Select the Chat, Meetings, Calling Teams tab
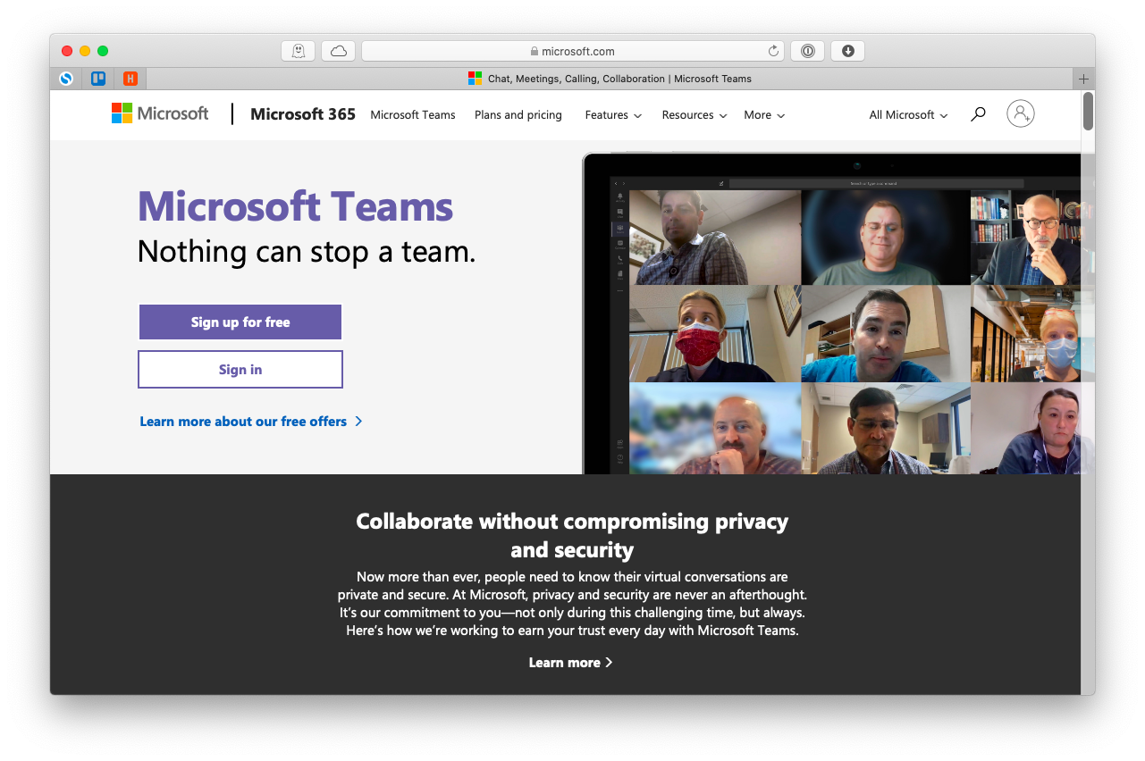1145x761 pixels. click(x=610, y=79)
